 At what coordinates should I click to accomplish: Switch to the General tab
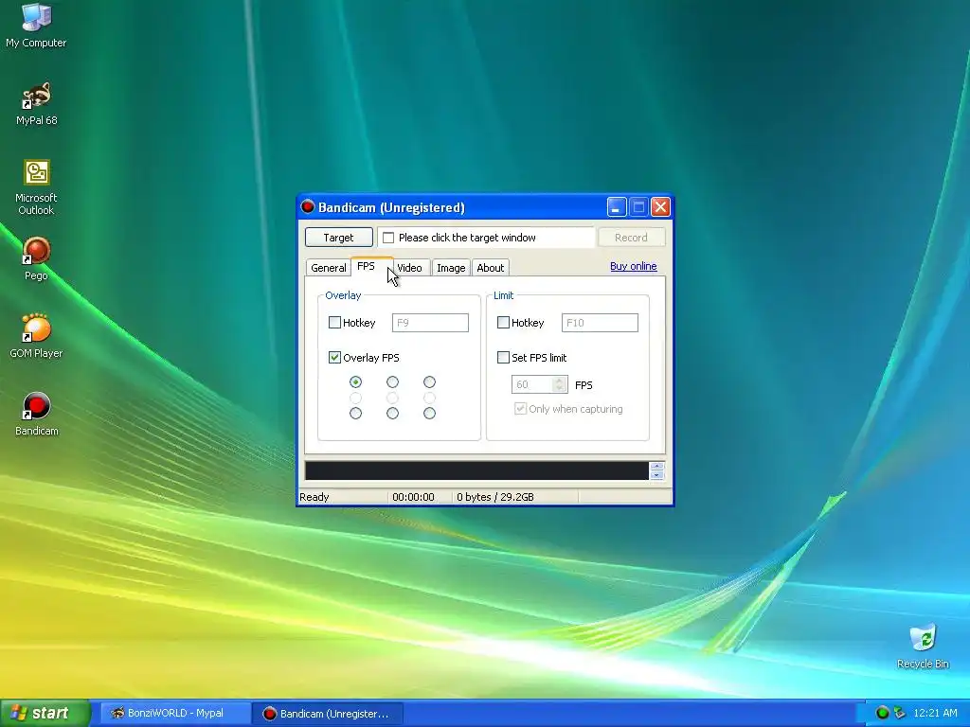coord(328,268)
